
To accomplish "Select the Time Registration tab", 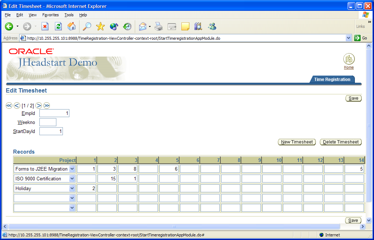I will point(332,80).
